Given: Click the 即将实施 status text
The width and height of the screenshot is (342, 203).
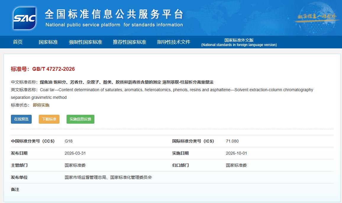Looking at the screenshot, I should coord(41,105).
